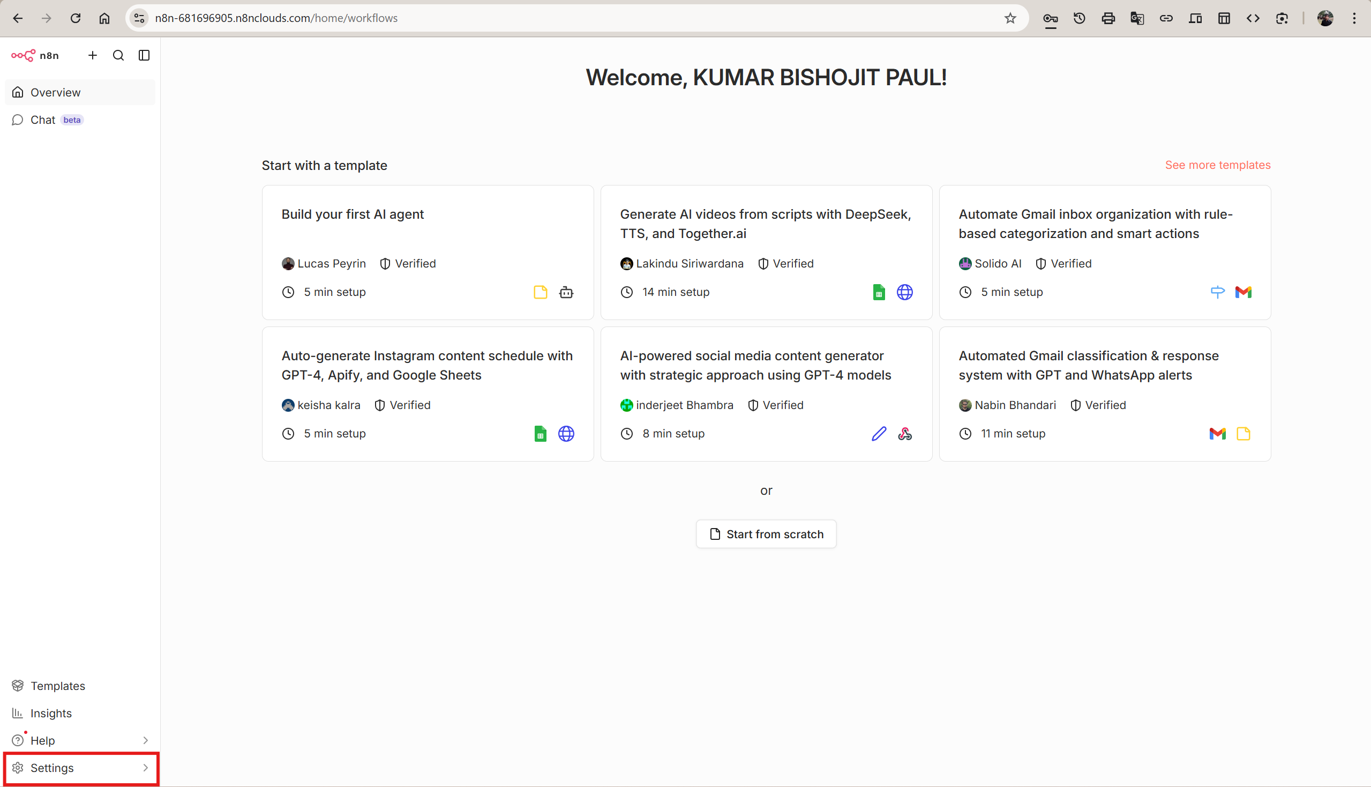Click the code brackets icon in toolbar

point(1253,18)
